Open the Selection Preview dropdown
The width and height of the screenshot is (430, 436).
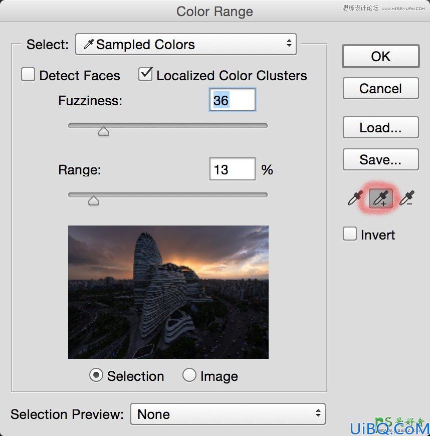[228, 414]
